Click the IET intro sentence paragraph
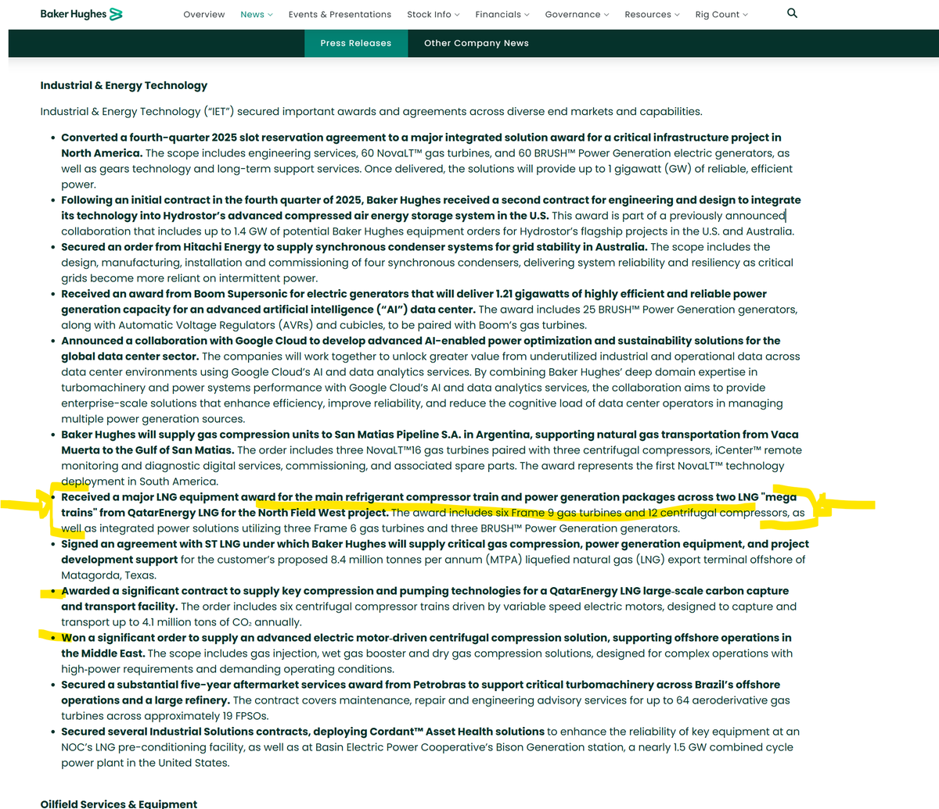The width and height of the screenshot is (939, 809). coord(372,112)
